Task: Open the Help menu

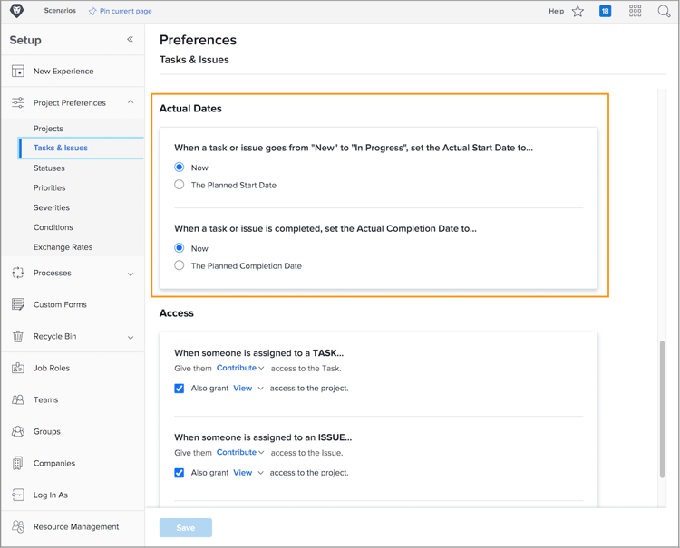Action: [556, 11]
